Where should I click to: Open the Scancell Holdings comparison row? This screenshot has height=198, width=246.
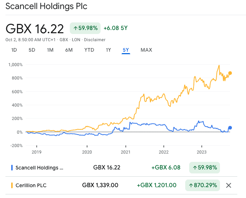pos(40,168)
